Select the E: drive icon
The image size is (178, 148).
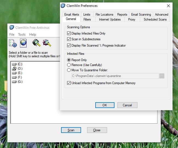point(14,73)
